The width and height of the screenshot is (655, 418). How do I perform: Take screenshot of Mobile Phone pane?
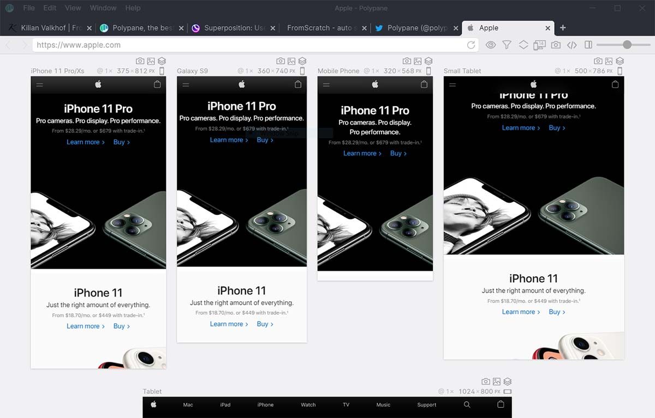[407, 62]
